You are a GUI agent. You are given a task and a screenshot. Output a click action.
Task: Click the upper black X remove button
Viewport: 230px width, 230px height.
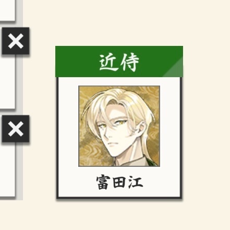coord(16,41)
